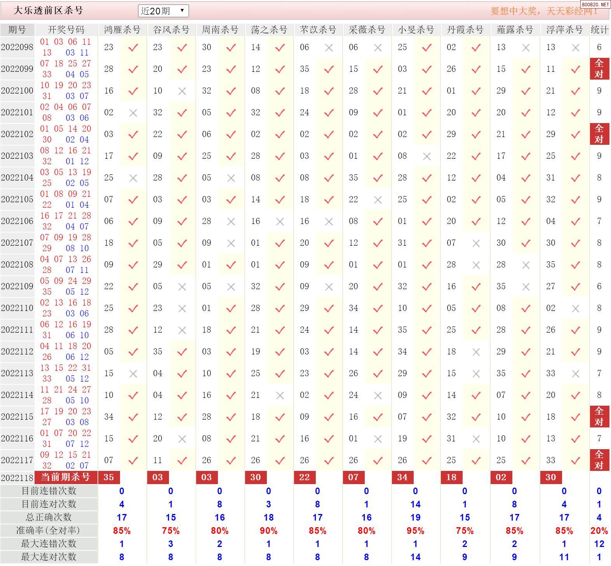The image size is (611, 566).
Task: Click 浮萍 gray cross in row 2022110
Action: 576,308
